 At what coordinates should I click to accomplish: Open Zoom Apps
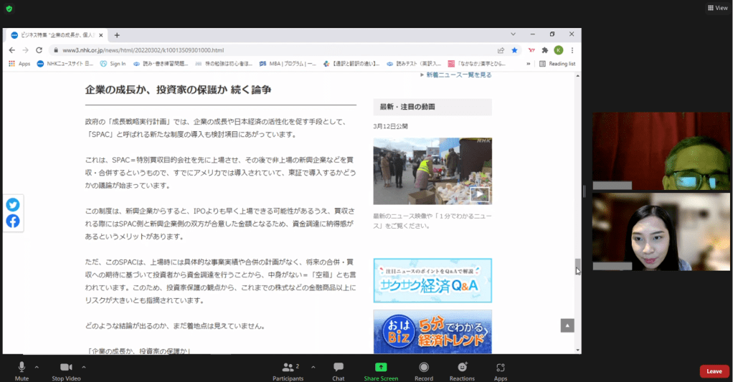(x=501, y=369)
